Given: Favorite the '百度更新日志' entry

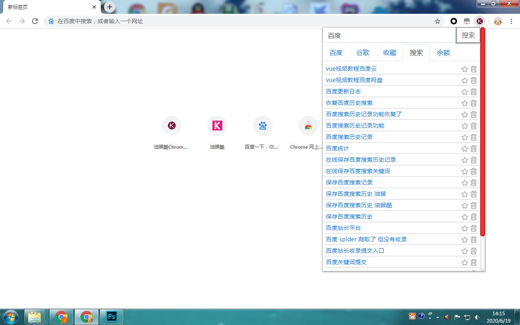Looking at the screenshot, I should (x=465, y=92).
